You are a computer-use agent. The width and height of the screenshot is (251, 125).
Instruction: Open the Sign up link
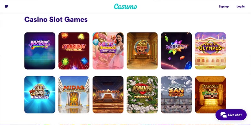[224, 7]
